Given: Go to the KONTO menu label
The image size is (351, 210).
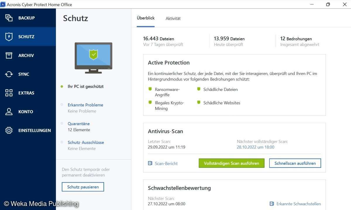Looking at the screenshot, I should tap(26, 112).
